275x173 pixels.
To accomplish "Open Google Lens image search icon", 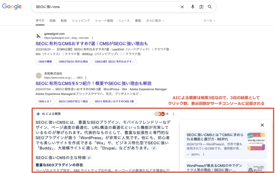I will (201, 7).
